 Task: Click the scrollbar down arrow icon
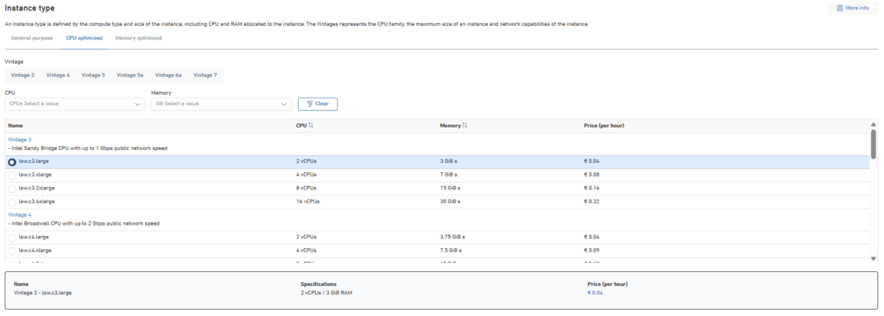click(874, 258)
